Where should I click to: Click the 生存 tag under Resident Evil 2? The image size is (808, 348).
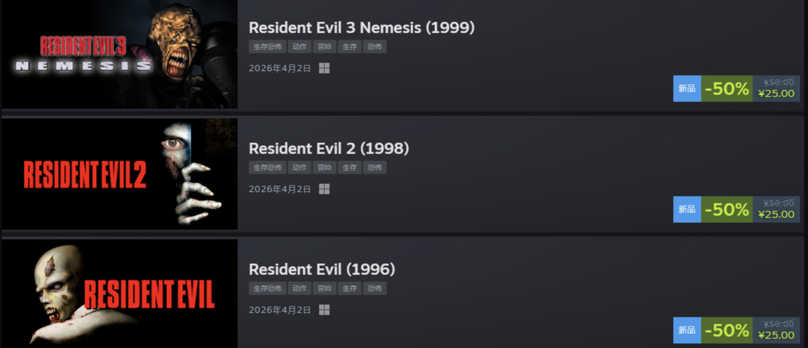coord(350,168)
